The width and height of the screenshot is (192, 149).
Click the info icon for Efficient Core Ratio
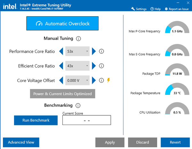click(x=101, y=66)
